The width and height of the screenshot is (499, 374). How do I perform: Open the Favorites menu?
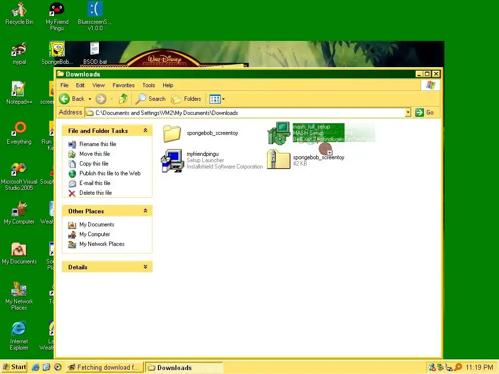click(x=123, y=85)
